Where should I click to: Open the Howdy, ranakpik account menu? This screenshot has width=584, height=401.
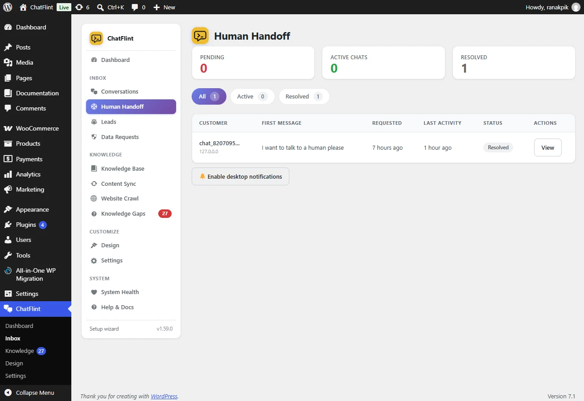click(553, 7)
